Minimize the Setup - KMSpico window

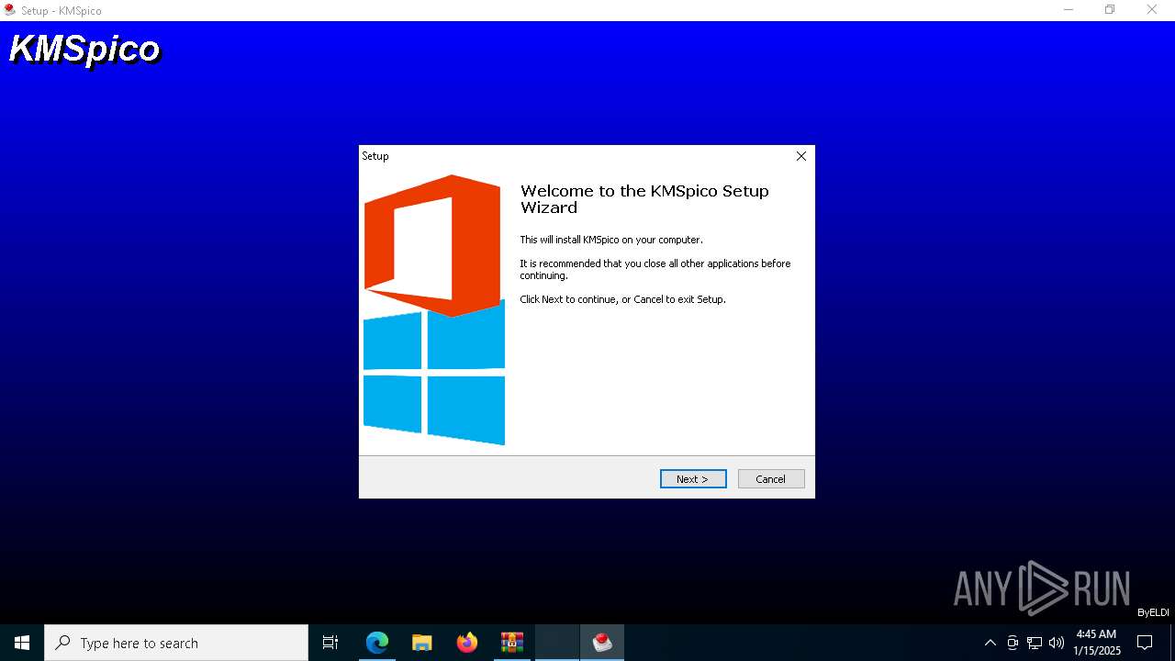(1069, 10)
